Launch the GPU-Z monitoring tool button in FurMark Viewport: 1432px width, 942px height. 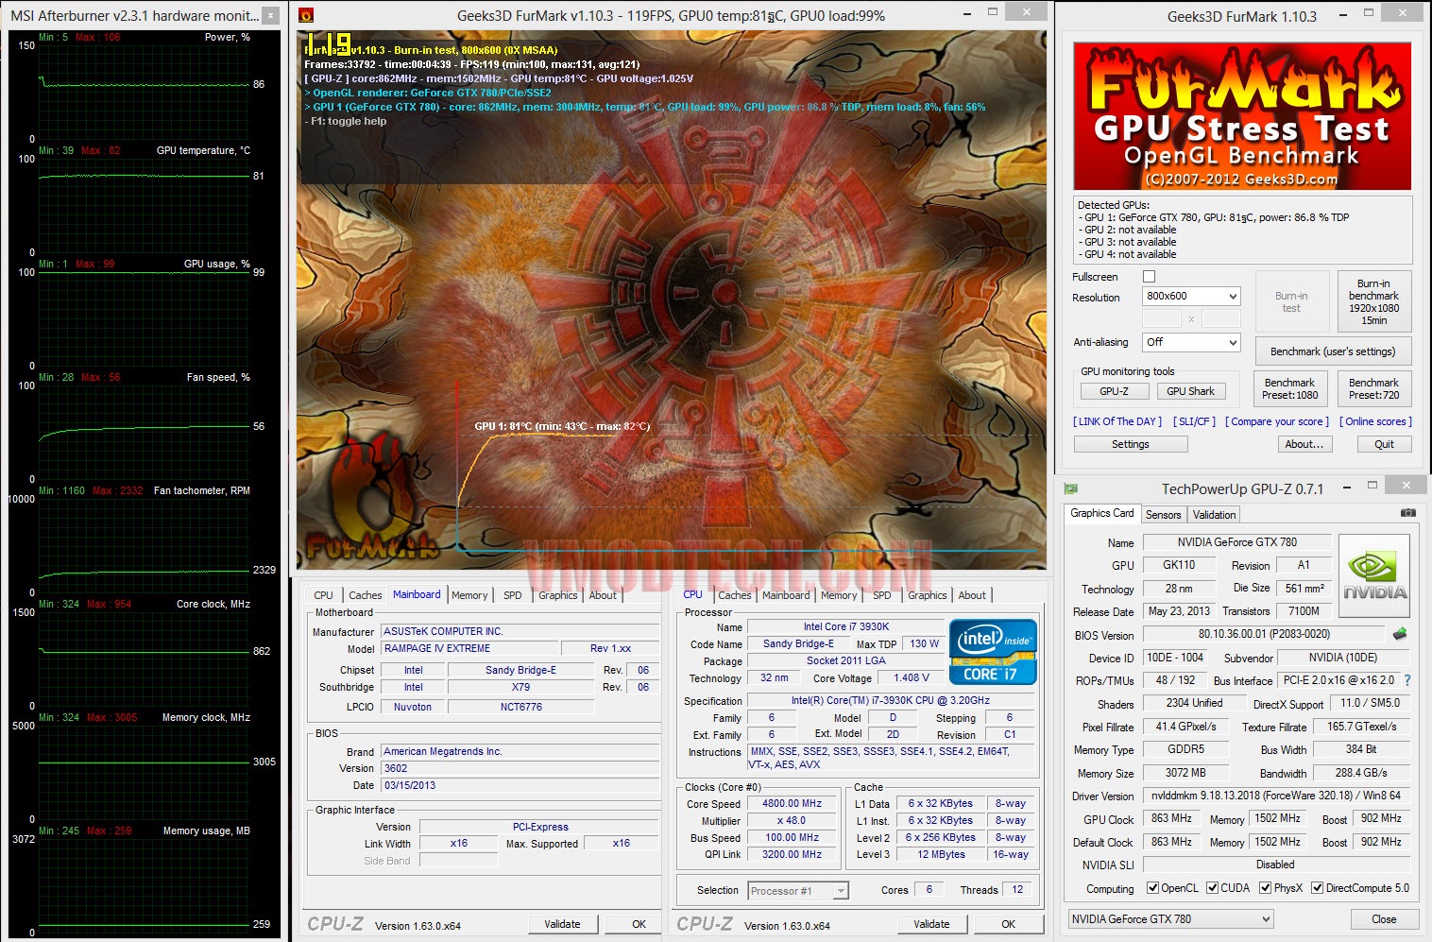point(1114,391)
